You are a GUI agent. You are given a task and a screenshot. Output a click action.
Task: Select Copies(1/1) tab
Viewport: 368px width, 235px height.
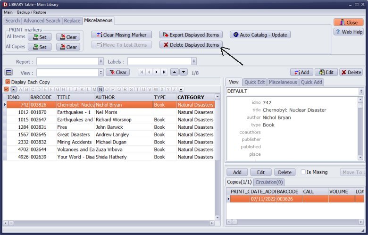(239, 182)
